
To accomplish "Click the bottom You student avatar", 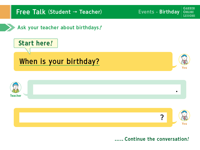I will click(x=184, y=115).
